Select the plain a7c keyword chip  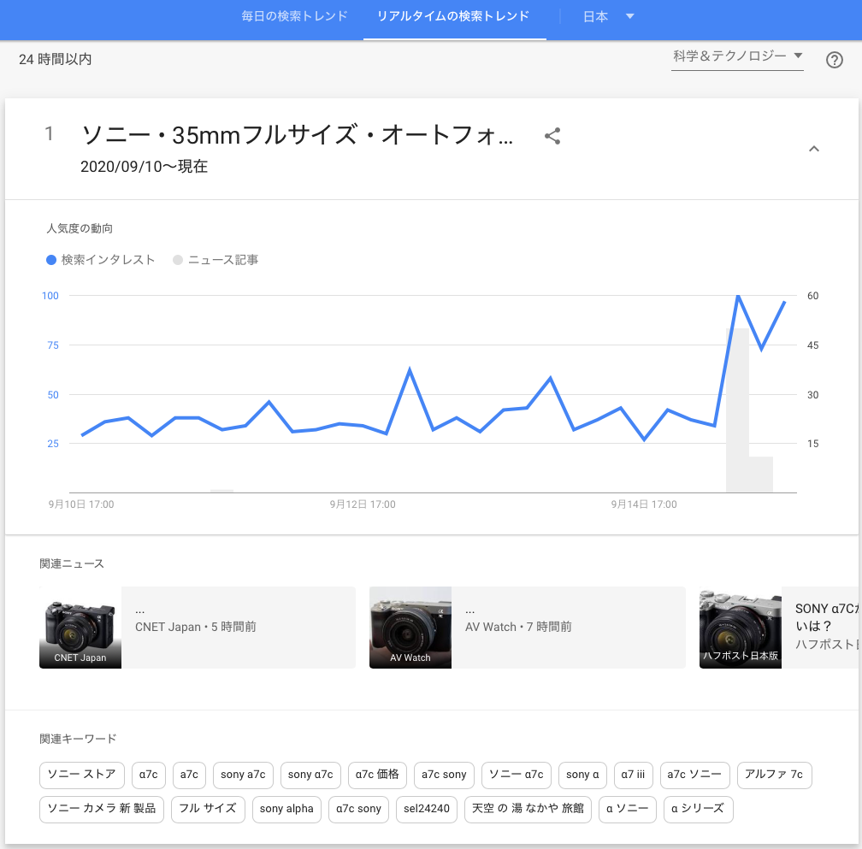189,775
